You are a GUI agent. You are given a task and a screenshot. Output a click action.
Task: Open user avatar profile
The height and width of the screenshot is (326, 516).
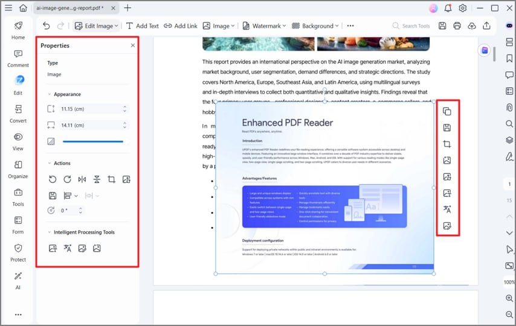433,8
